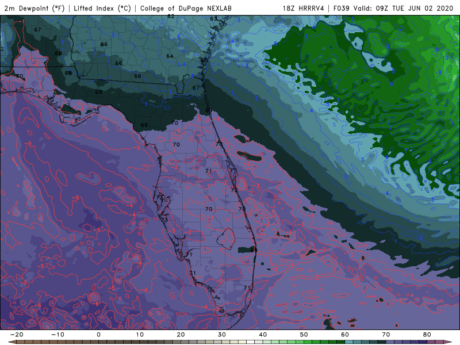Click the '-20' label on the color scale
Image resolution: width=460 pixels, height=345 pixels.
pyautogui.click(x=17, y=335)
